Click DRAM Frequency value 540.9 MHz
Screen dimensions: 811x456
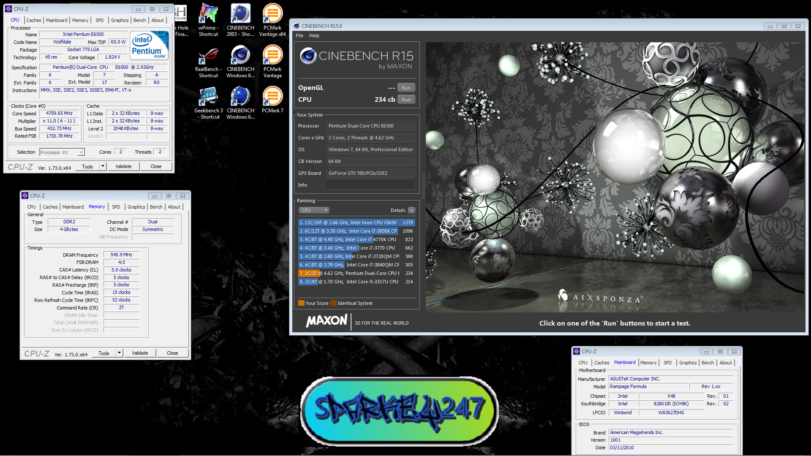[x=121, y=255]
